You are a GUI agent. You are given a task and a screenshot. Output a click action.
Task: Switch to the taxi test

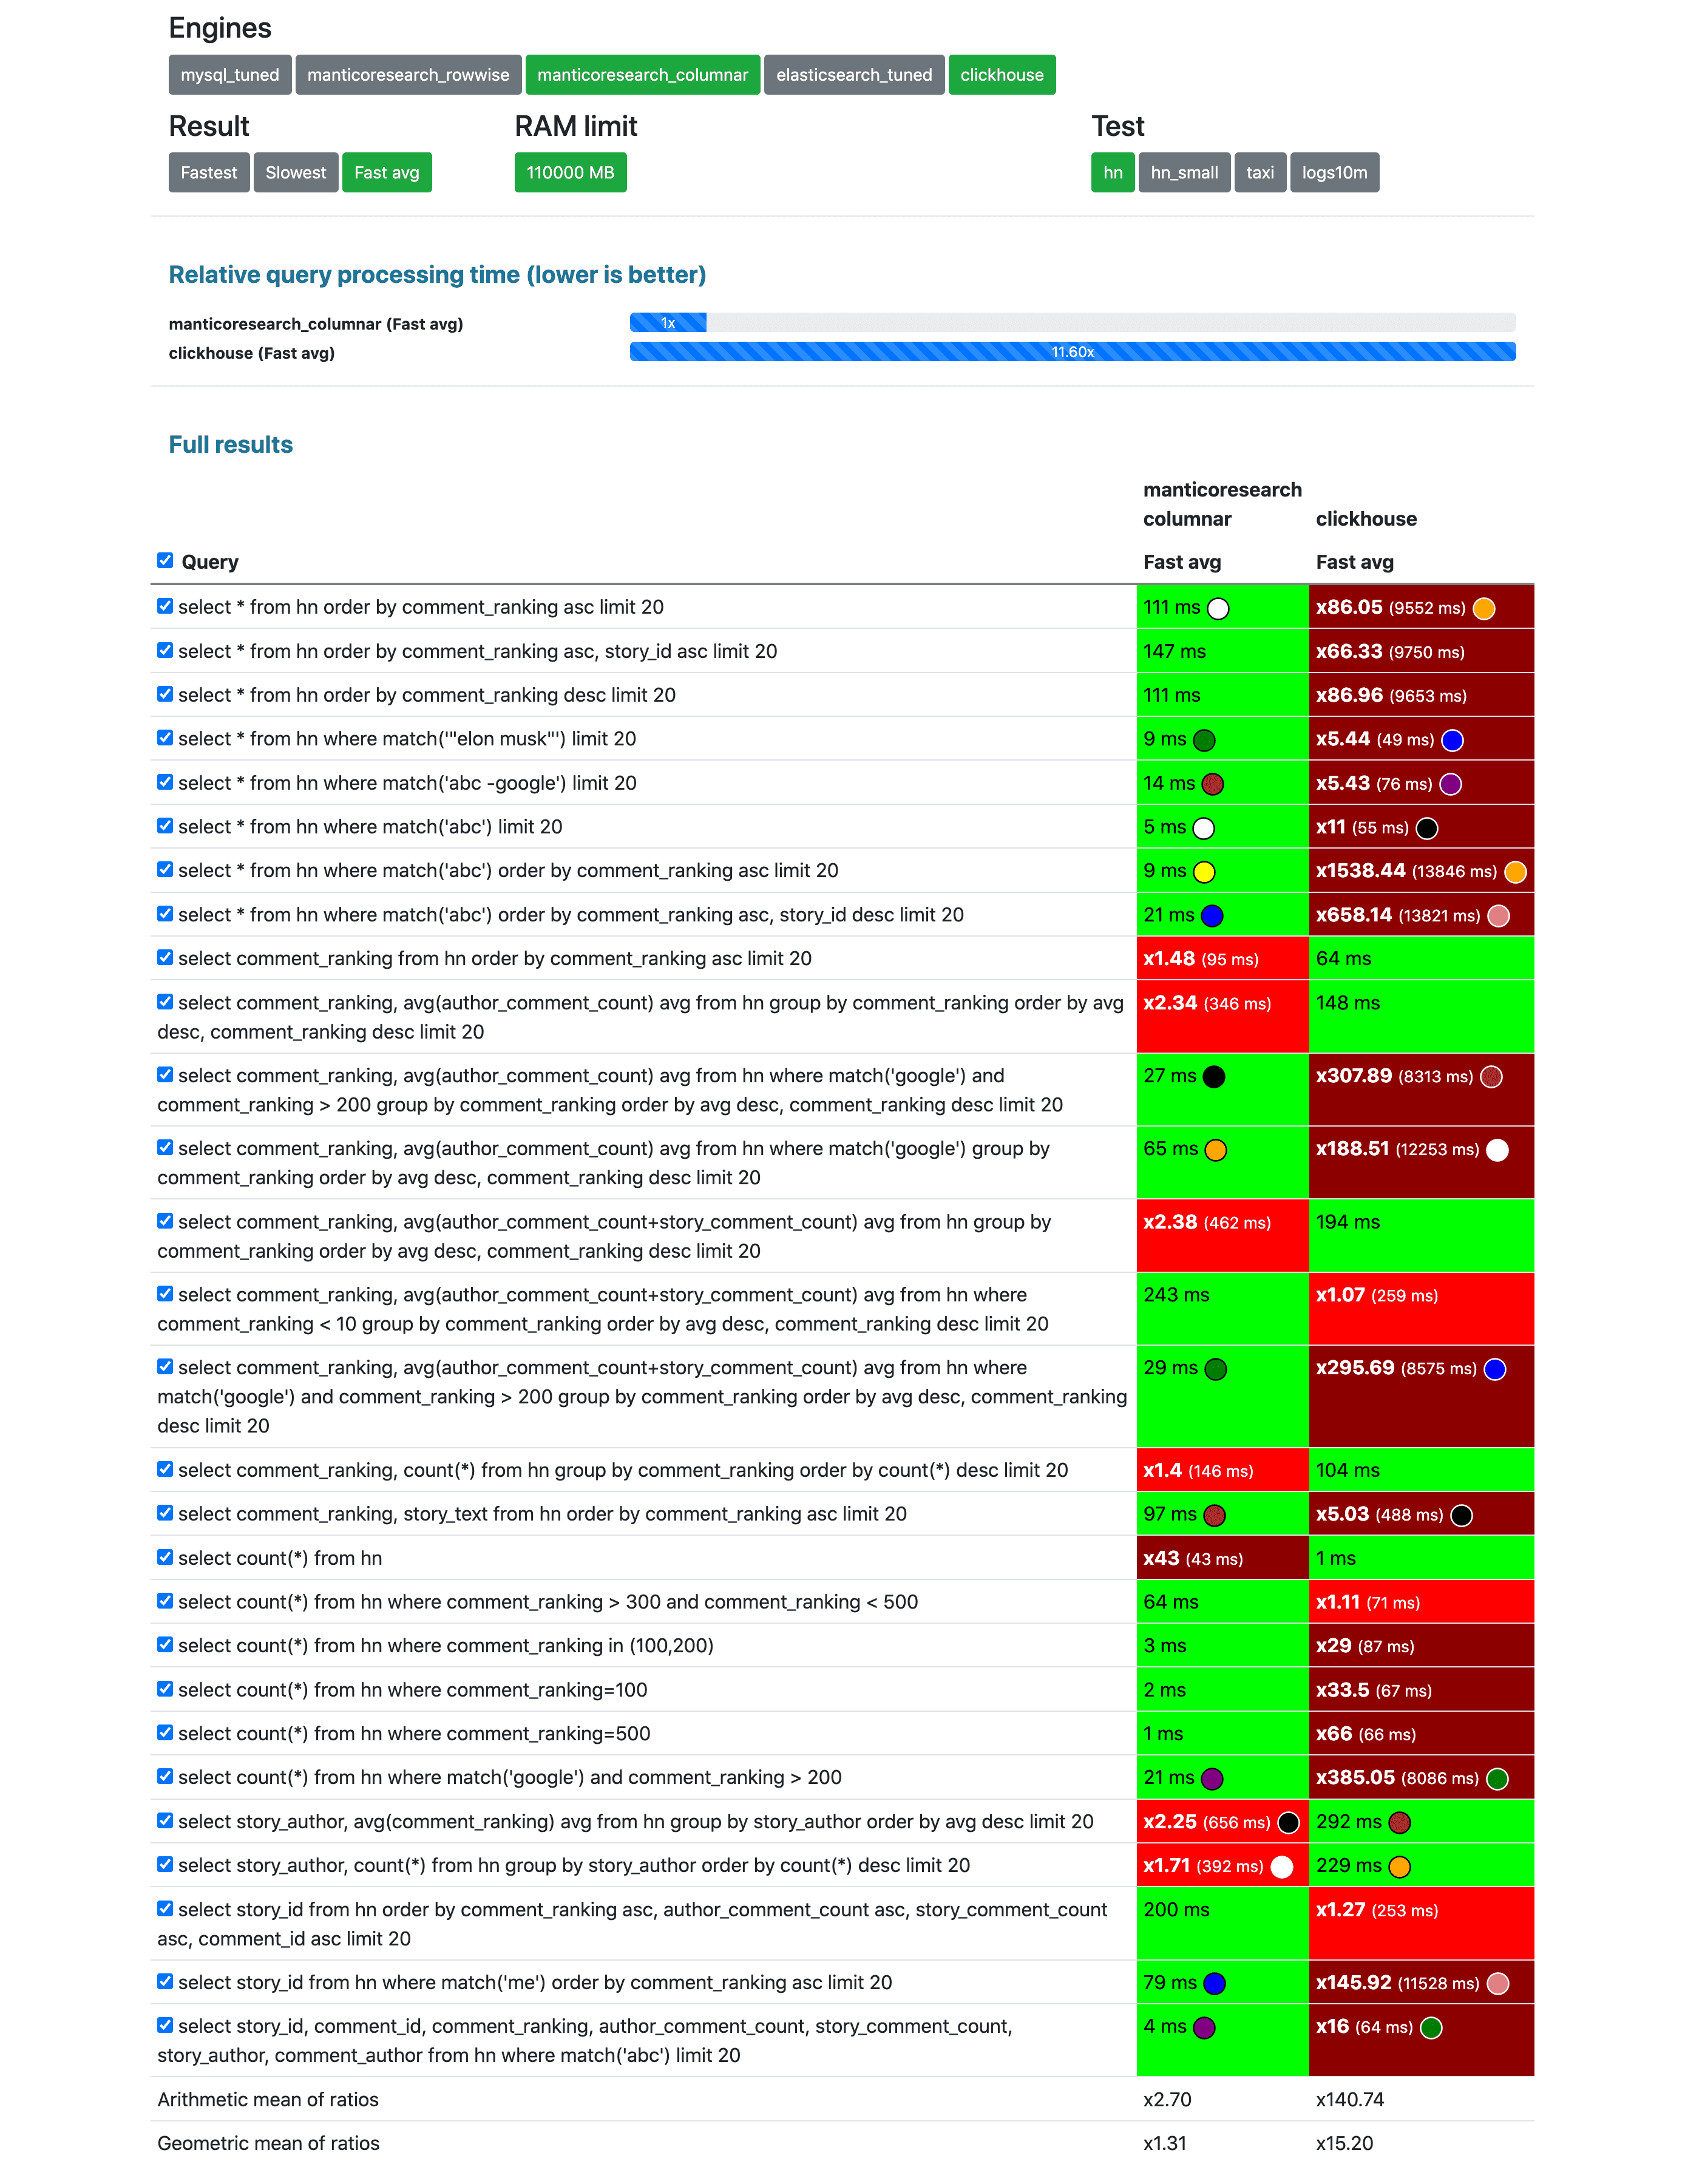1260,173
